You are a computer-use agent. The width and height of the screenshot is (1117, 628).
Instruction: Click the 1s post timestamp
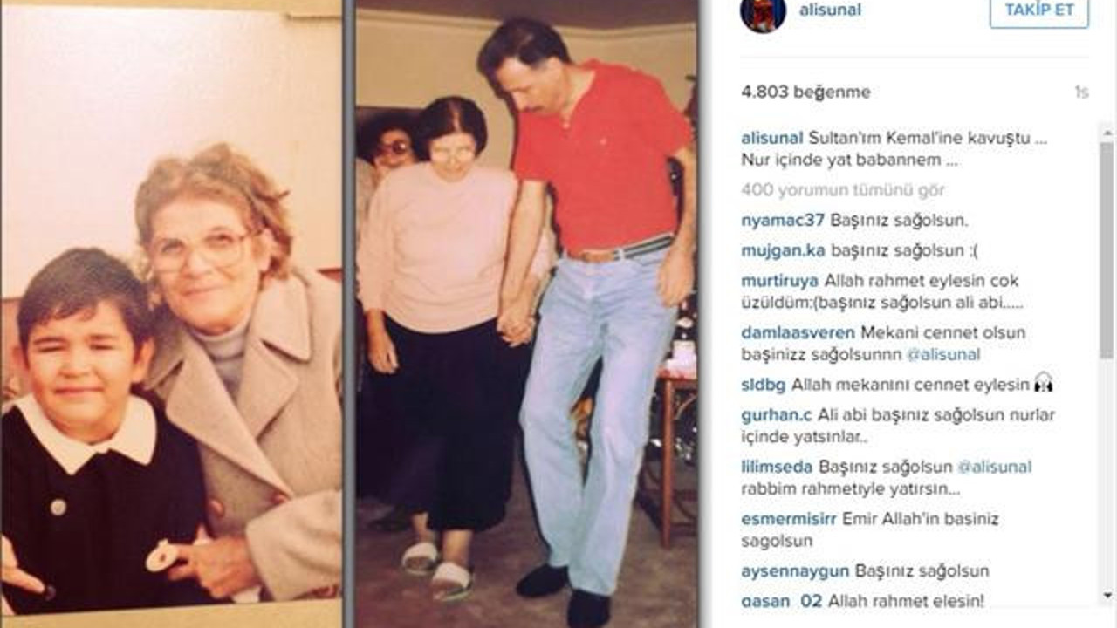[x=1081, y=92]
